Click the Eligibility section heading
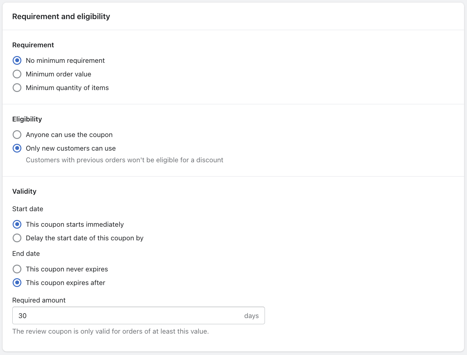Viewport: 467px width, 355px height. click(27, 119)
